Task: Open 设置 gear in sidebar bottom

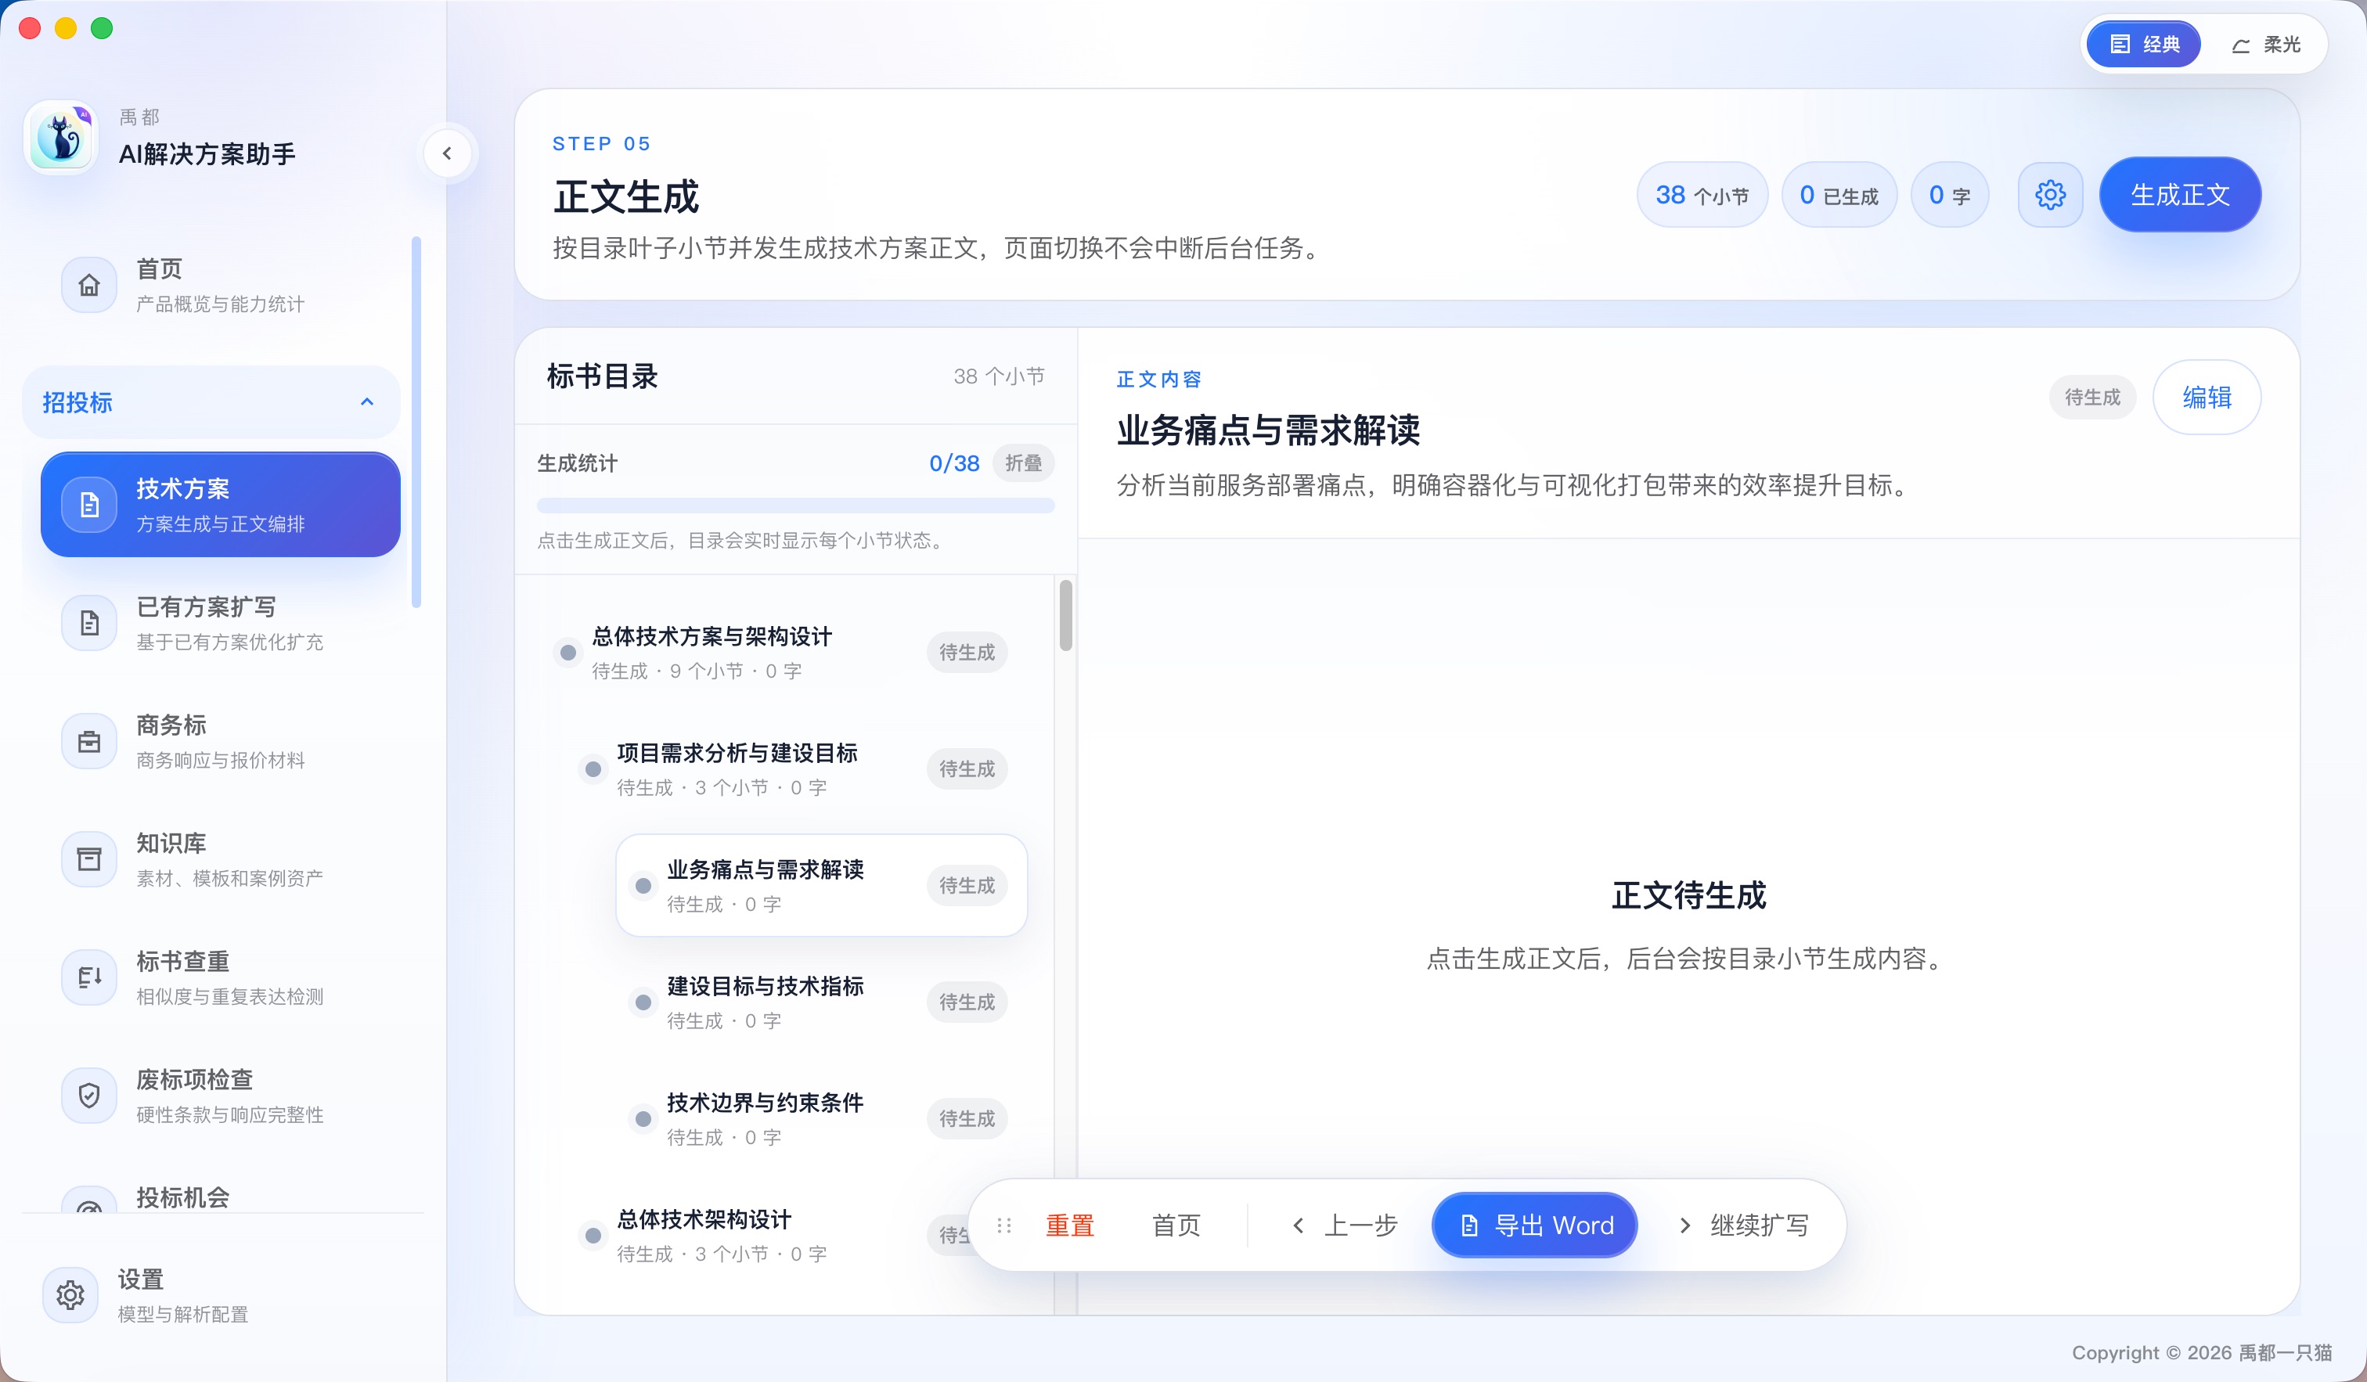Action: point(70,1296)
